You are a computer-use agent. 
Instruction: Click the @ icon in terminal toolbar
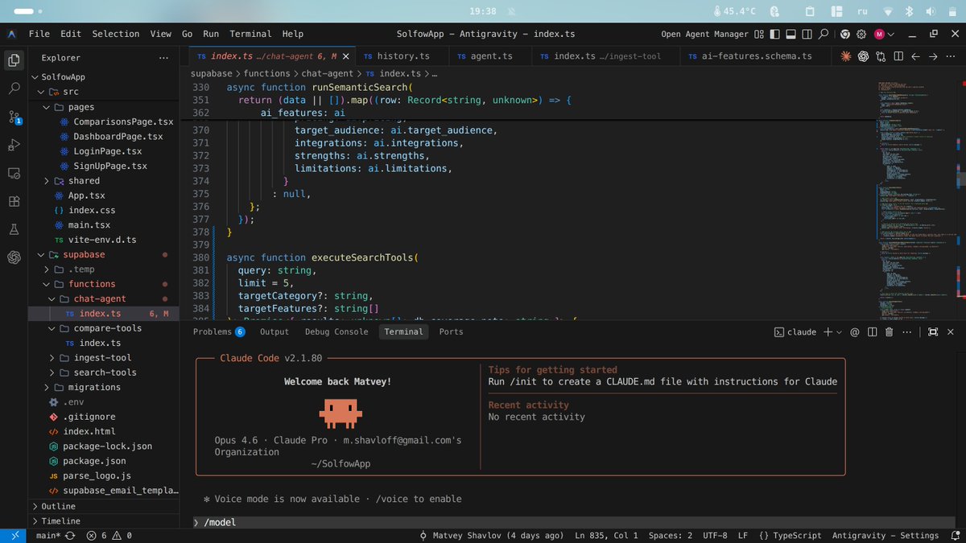pos(855,331)
